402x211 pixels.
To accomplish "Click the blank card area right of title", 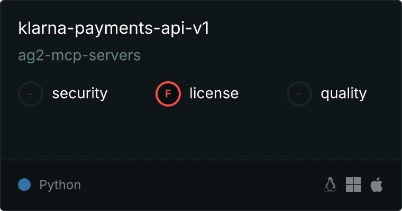I will click(305, 28).
